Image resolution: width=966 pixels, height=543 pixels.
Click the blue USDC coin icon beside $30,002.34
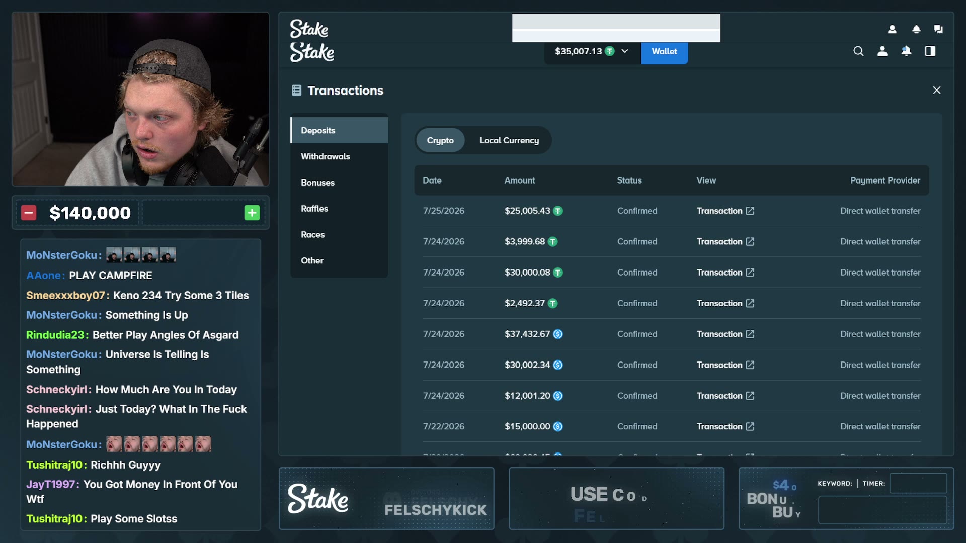coord(558,365)
